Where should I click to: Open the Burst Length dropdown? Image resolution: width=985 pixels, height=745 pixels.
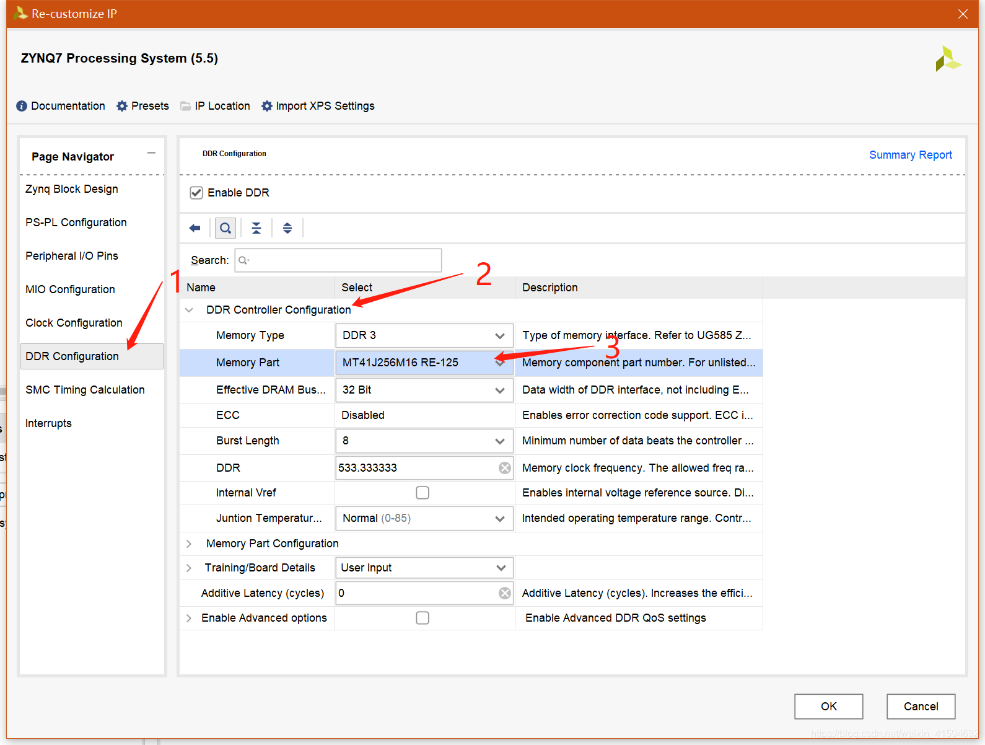[424, 441]
